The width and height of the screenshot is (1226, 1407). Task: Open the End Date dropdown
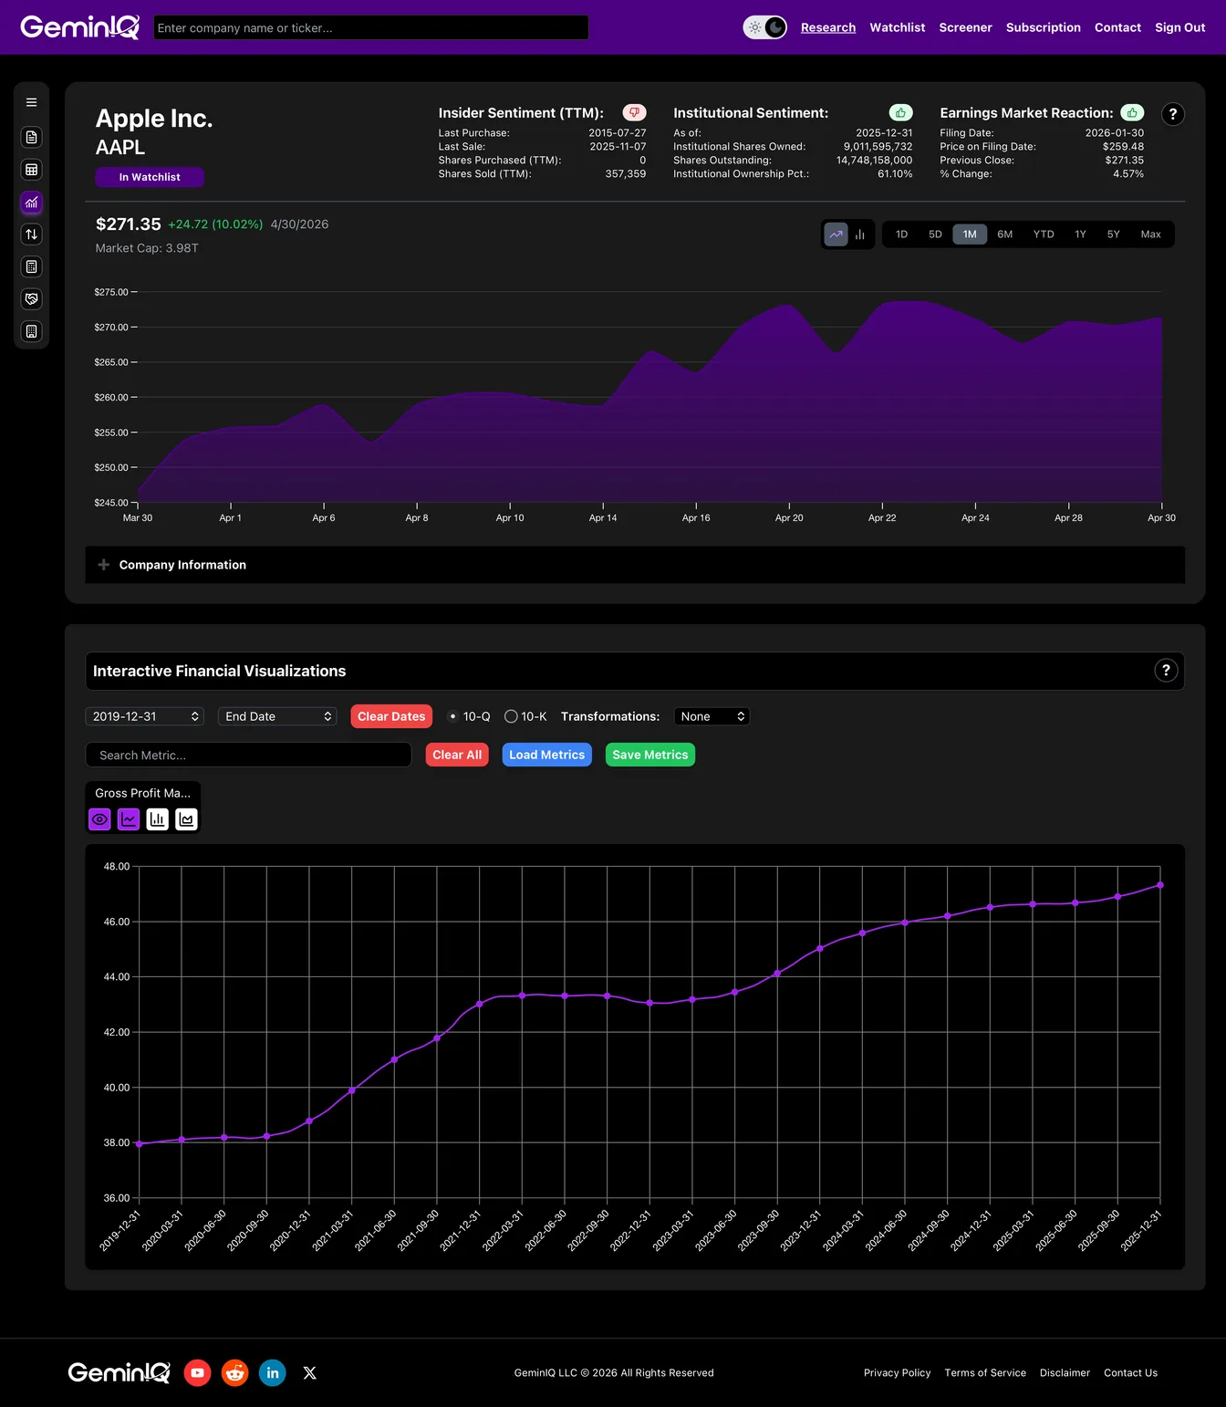point(277,716)
